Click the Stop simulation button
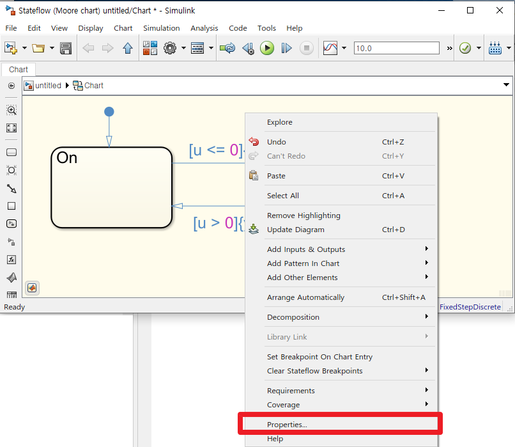 pyautogui.click(x=307, y=49)
